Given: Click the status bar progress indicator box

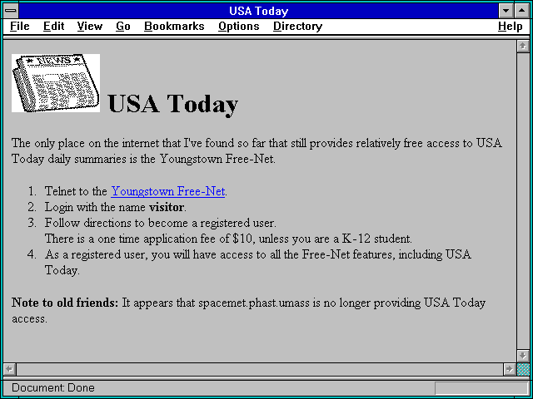Looking at the screenshot, I should point(481,388).
